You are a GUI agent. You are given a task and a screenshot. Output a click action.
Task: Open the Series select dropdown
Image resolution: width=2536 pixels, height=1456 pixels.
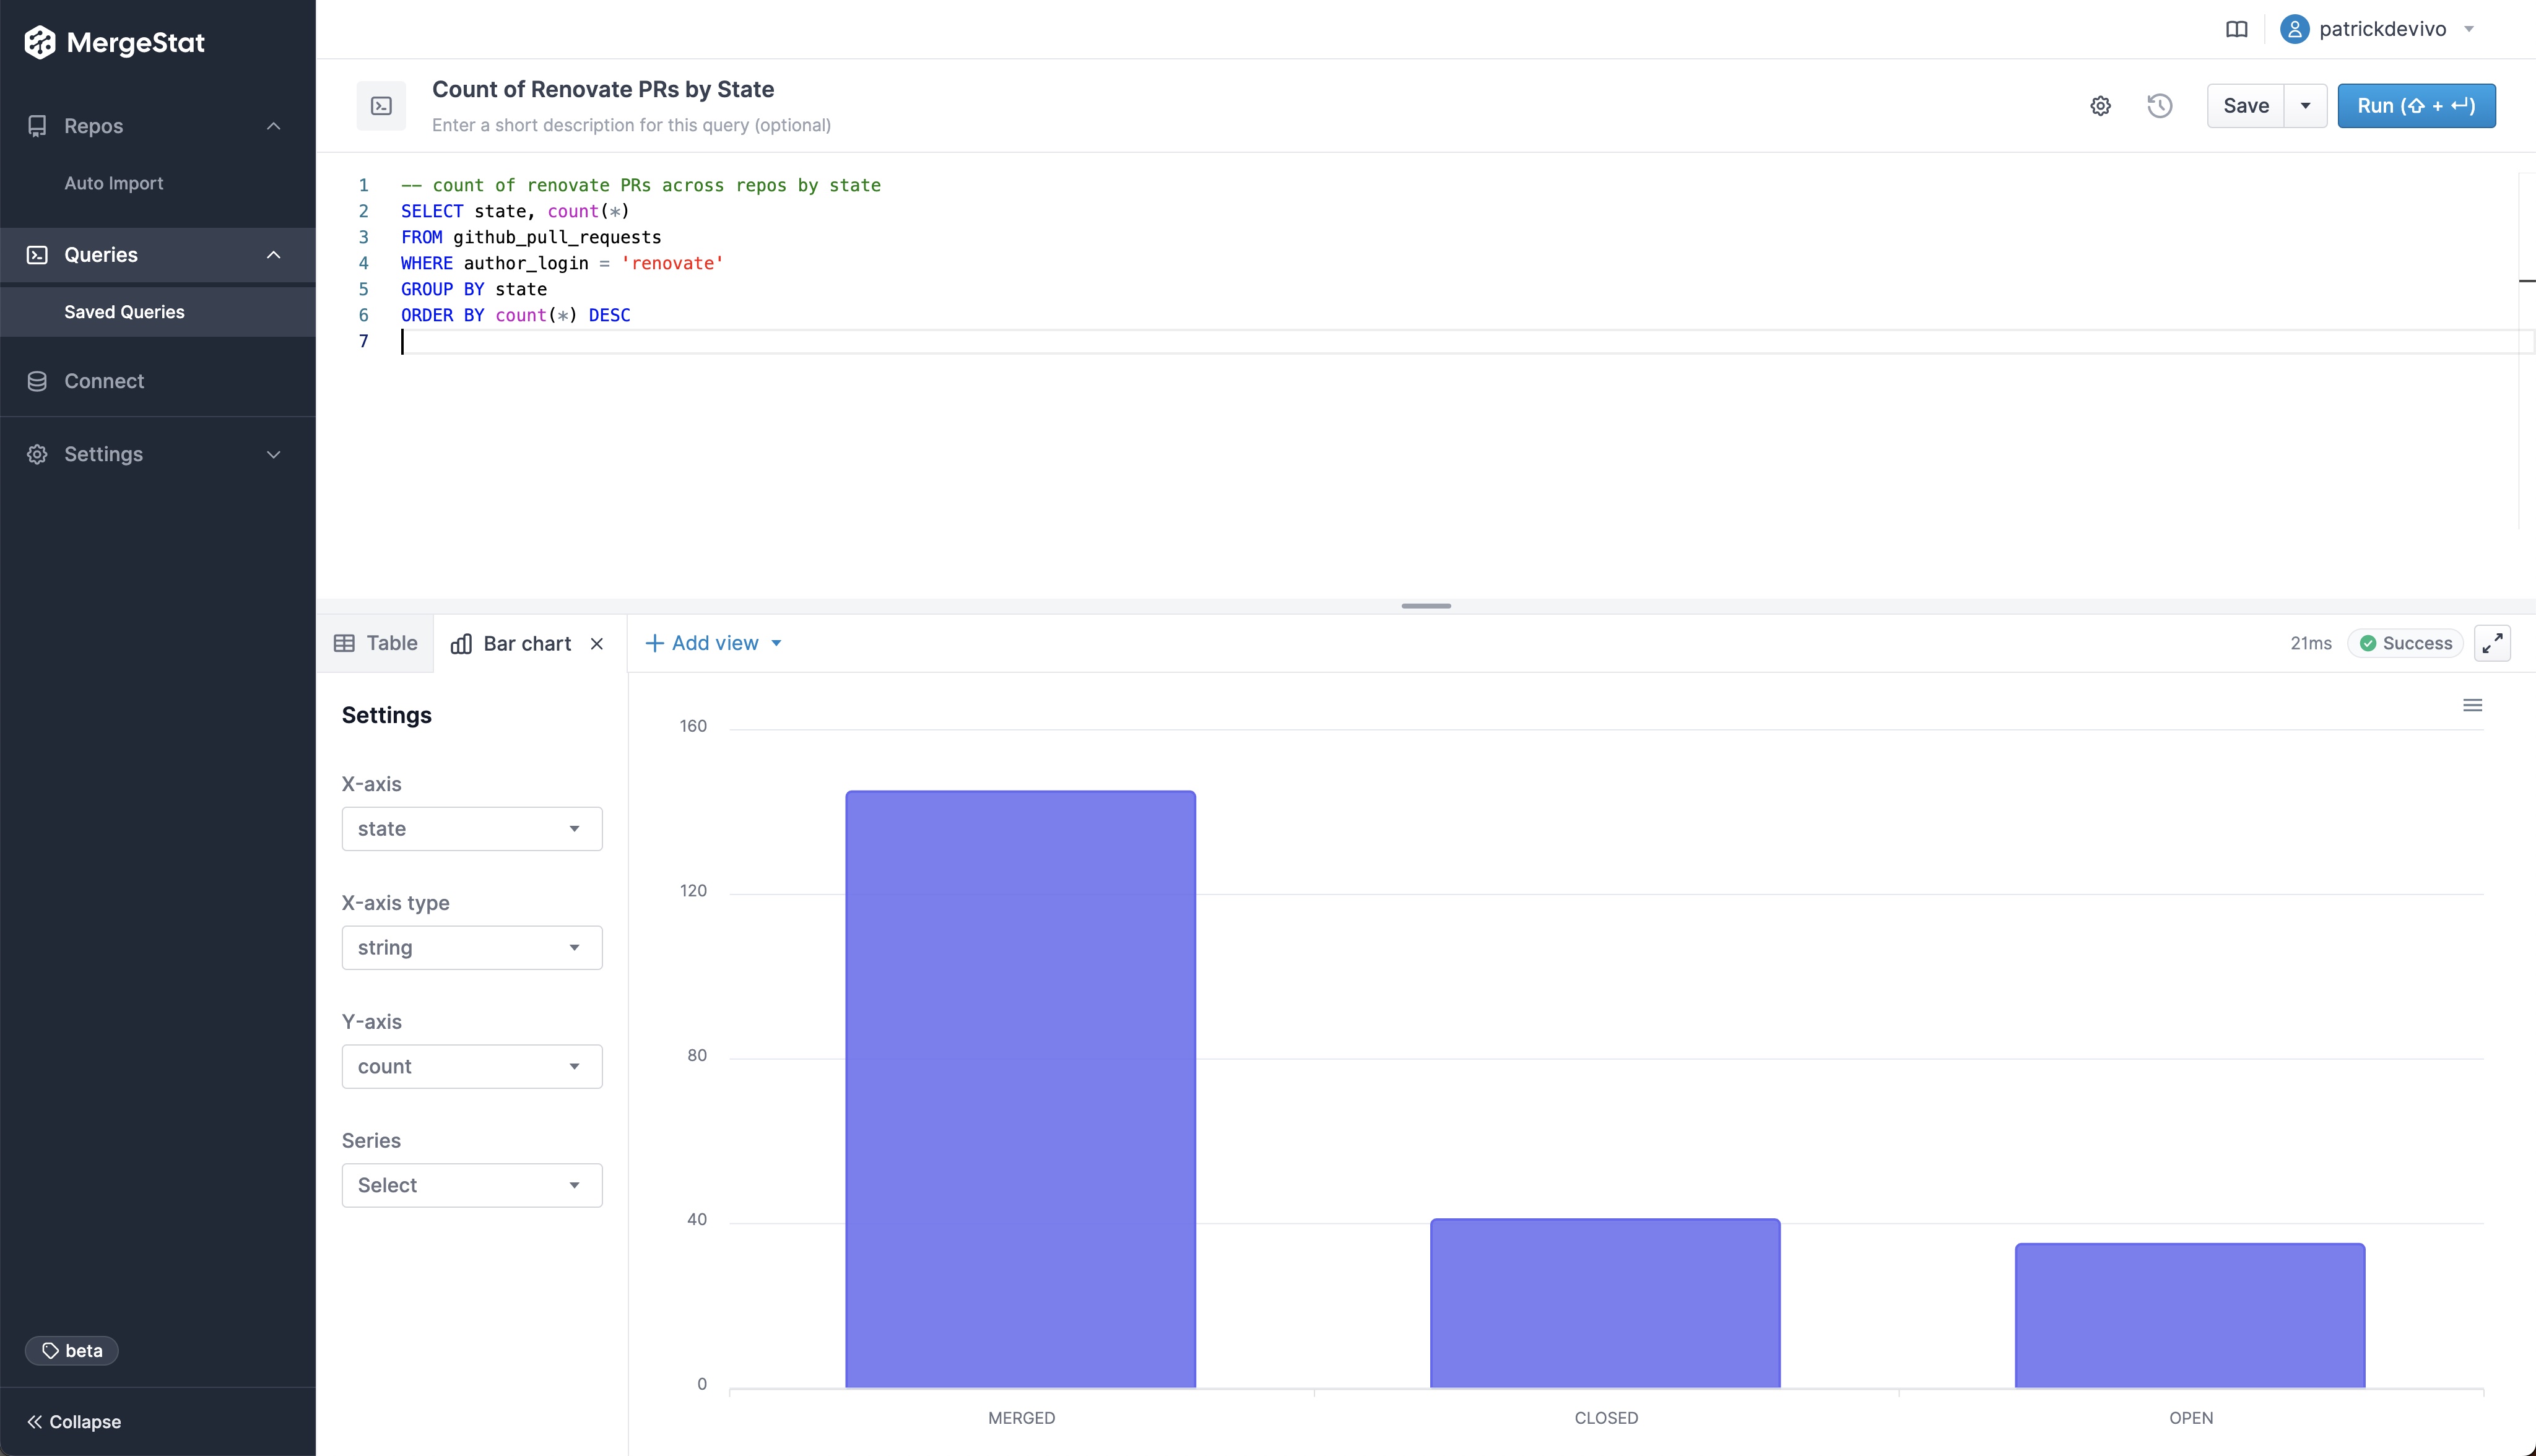point(472,1184)
